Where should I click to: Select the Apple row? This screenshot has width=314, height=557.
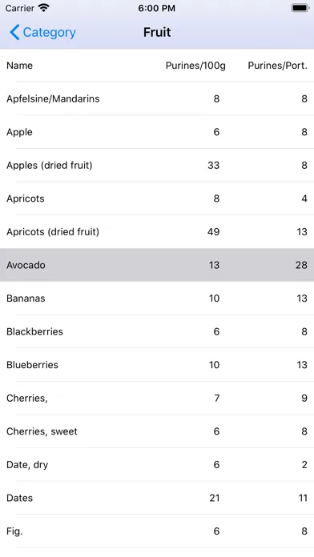[x=157, y=132]
